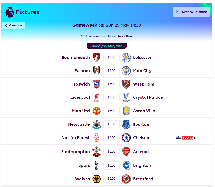The image size is (215, 187).
Task: Click the Fulham vs Man City kickoff time
Action: coord(111,71)
